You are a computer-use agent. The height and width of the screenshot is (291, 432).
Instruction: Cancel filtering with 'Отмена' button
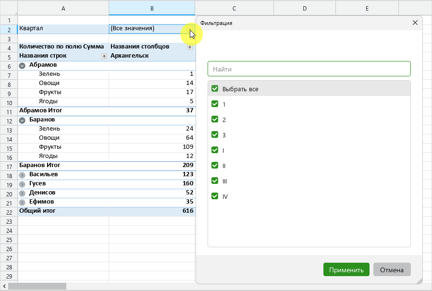(392, 269)
